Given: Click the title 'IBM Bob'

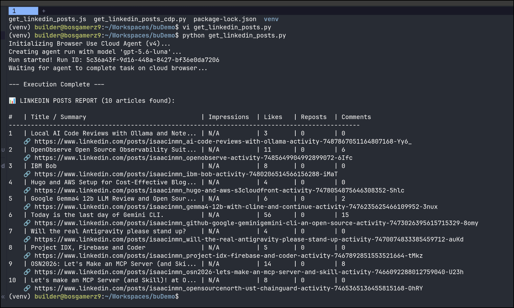Looking at the screenshot, I should (x=44, y=166).
